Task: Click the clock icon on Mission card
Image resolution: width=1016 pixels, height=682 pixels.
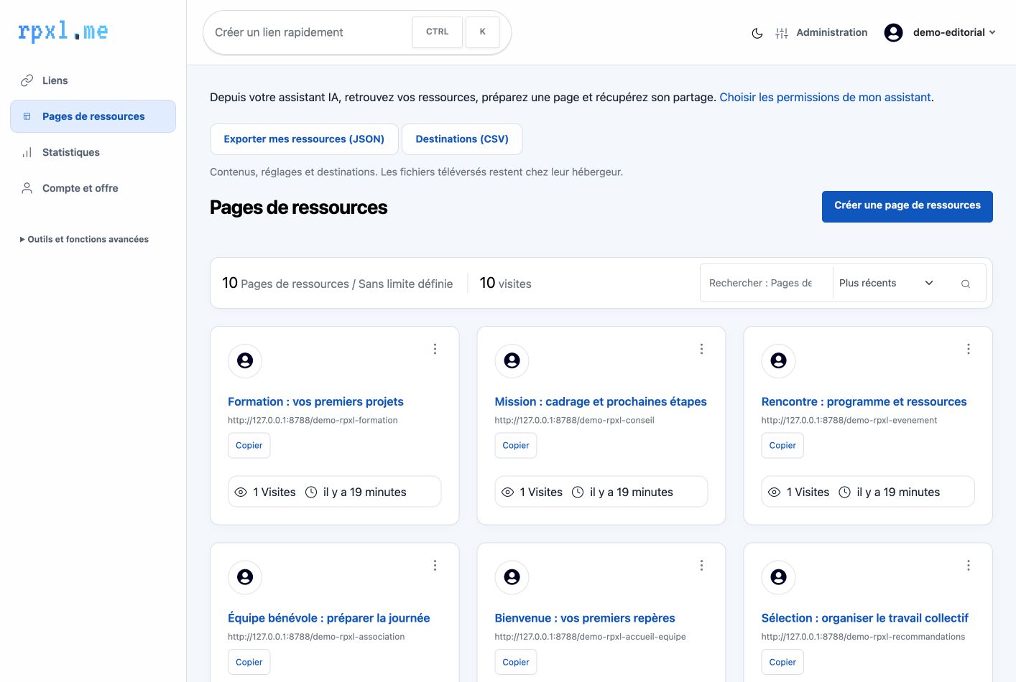Action: [x=578, y=492]
